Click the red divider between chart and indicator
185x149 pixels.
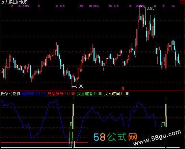pos(92,91)
